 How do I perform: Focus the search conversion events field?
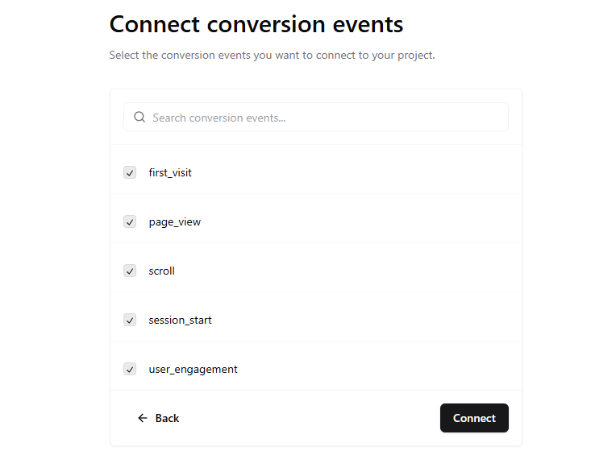[x=323, y=118]
